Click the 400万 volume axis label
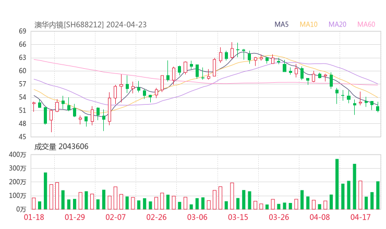 [18, 155]
